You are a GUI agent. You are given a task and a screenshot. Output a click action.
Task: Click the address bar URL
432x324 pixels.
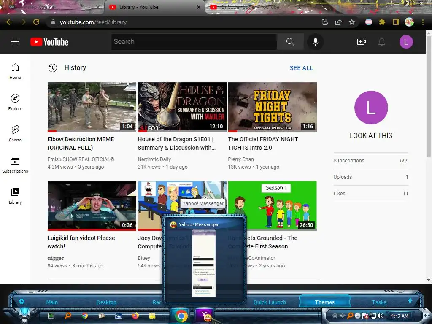[x=93, y=22]
